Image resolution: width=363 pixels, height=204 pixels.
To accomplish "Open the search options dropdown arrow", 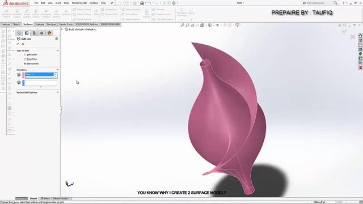I will tap(339, 3).
